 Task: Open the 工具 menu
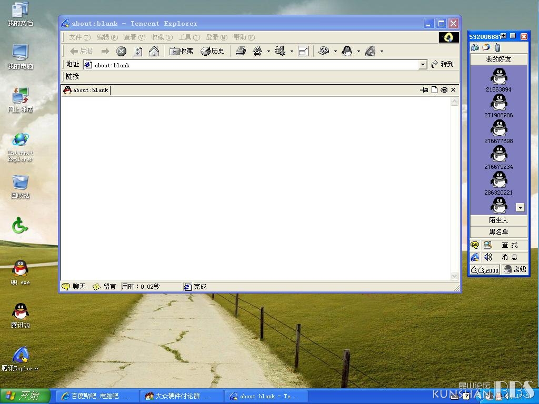189,37
